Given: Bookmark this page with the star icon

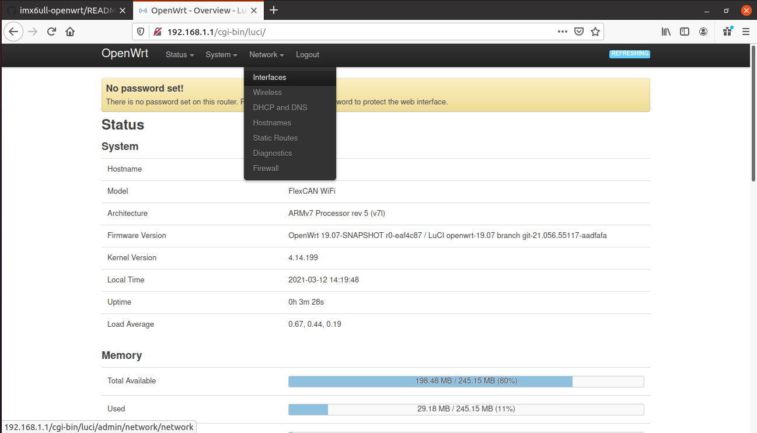Looking at the screenshot, I should pos(595,32).
